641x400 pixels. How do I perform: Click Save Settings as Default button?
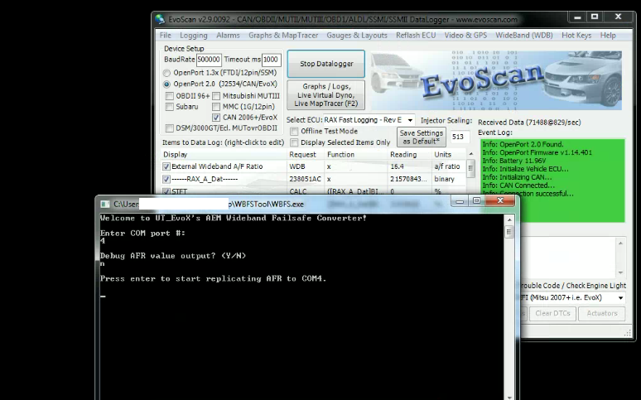422,137
